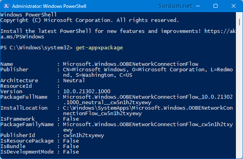This screenshot has width=243, height=159.
Task: Click 'CN=Microsoft Windows, O=Microsoft Corporation' value
Action: 148,70
